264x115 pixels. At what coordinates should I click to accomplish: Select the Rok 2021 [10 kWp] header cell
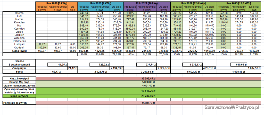tap(147, 3)
